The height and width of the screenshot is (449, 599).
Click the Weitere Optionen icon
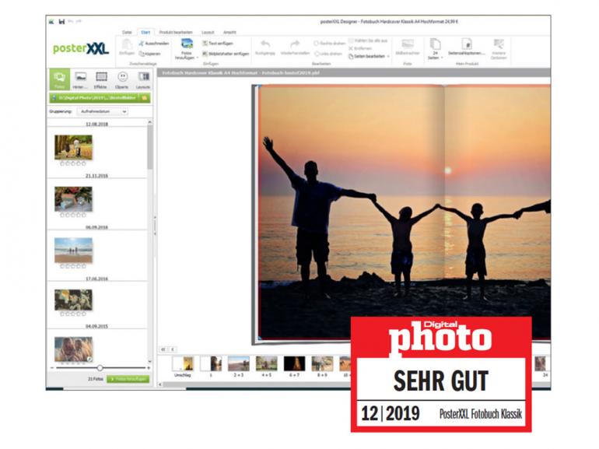tap(499, 44)
